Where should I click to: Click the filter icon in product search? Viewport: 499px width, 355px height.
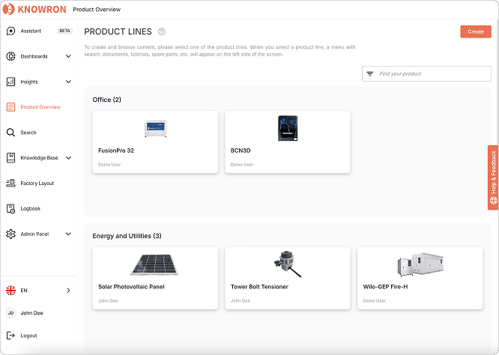click(x=370, y=74)
